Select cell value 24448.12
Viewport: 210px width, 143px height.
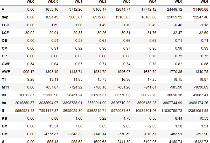click(174, 9)
